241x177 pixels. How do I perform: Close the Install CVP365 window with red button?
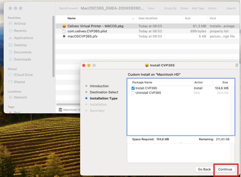point(84,65)
